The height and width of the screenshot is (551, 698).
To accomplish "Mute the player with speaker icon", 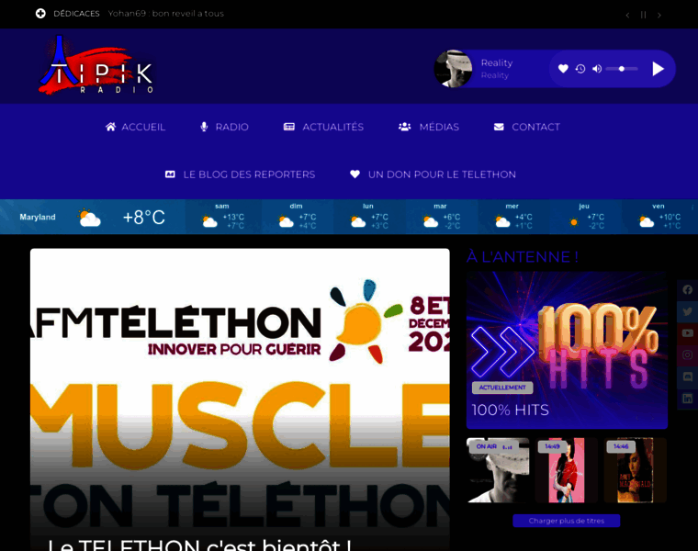I will [x=597, y=69].
